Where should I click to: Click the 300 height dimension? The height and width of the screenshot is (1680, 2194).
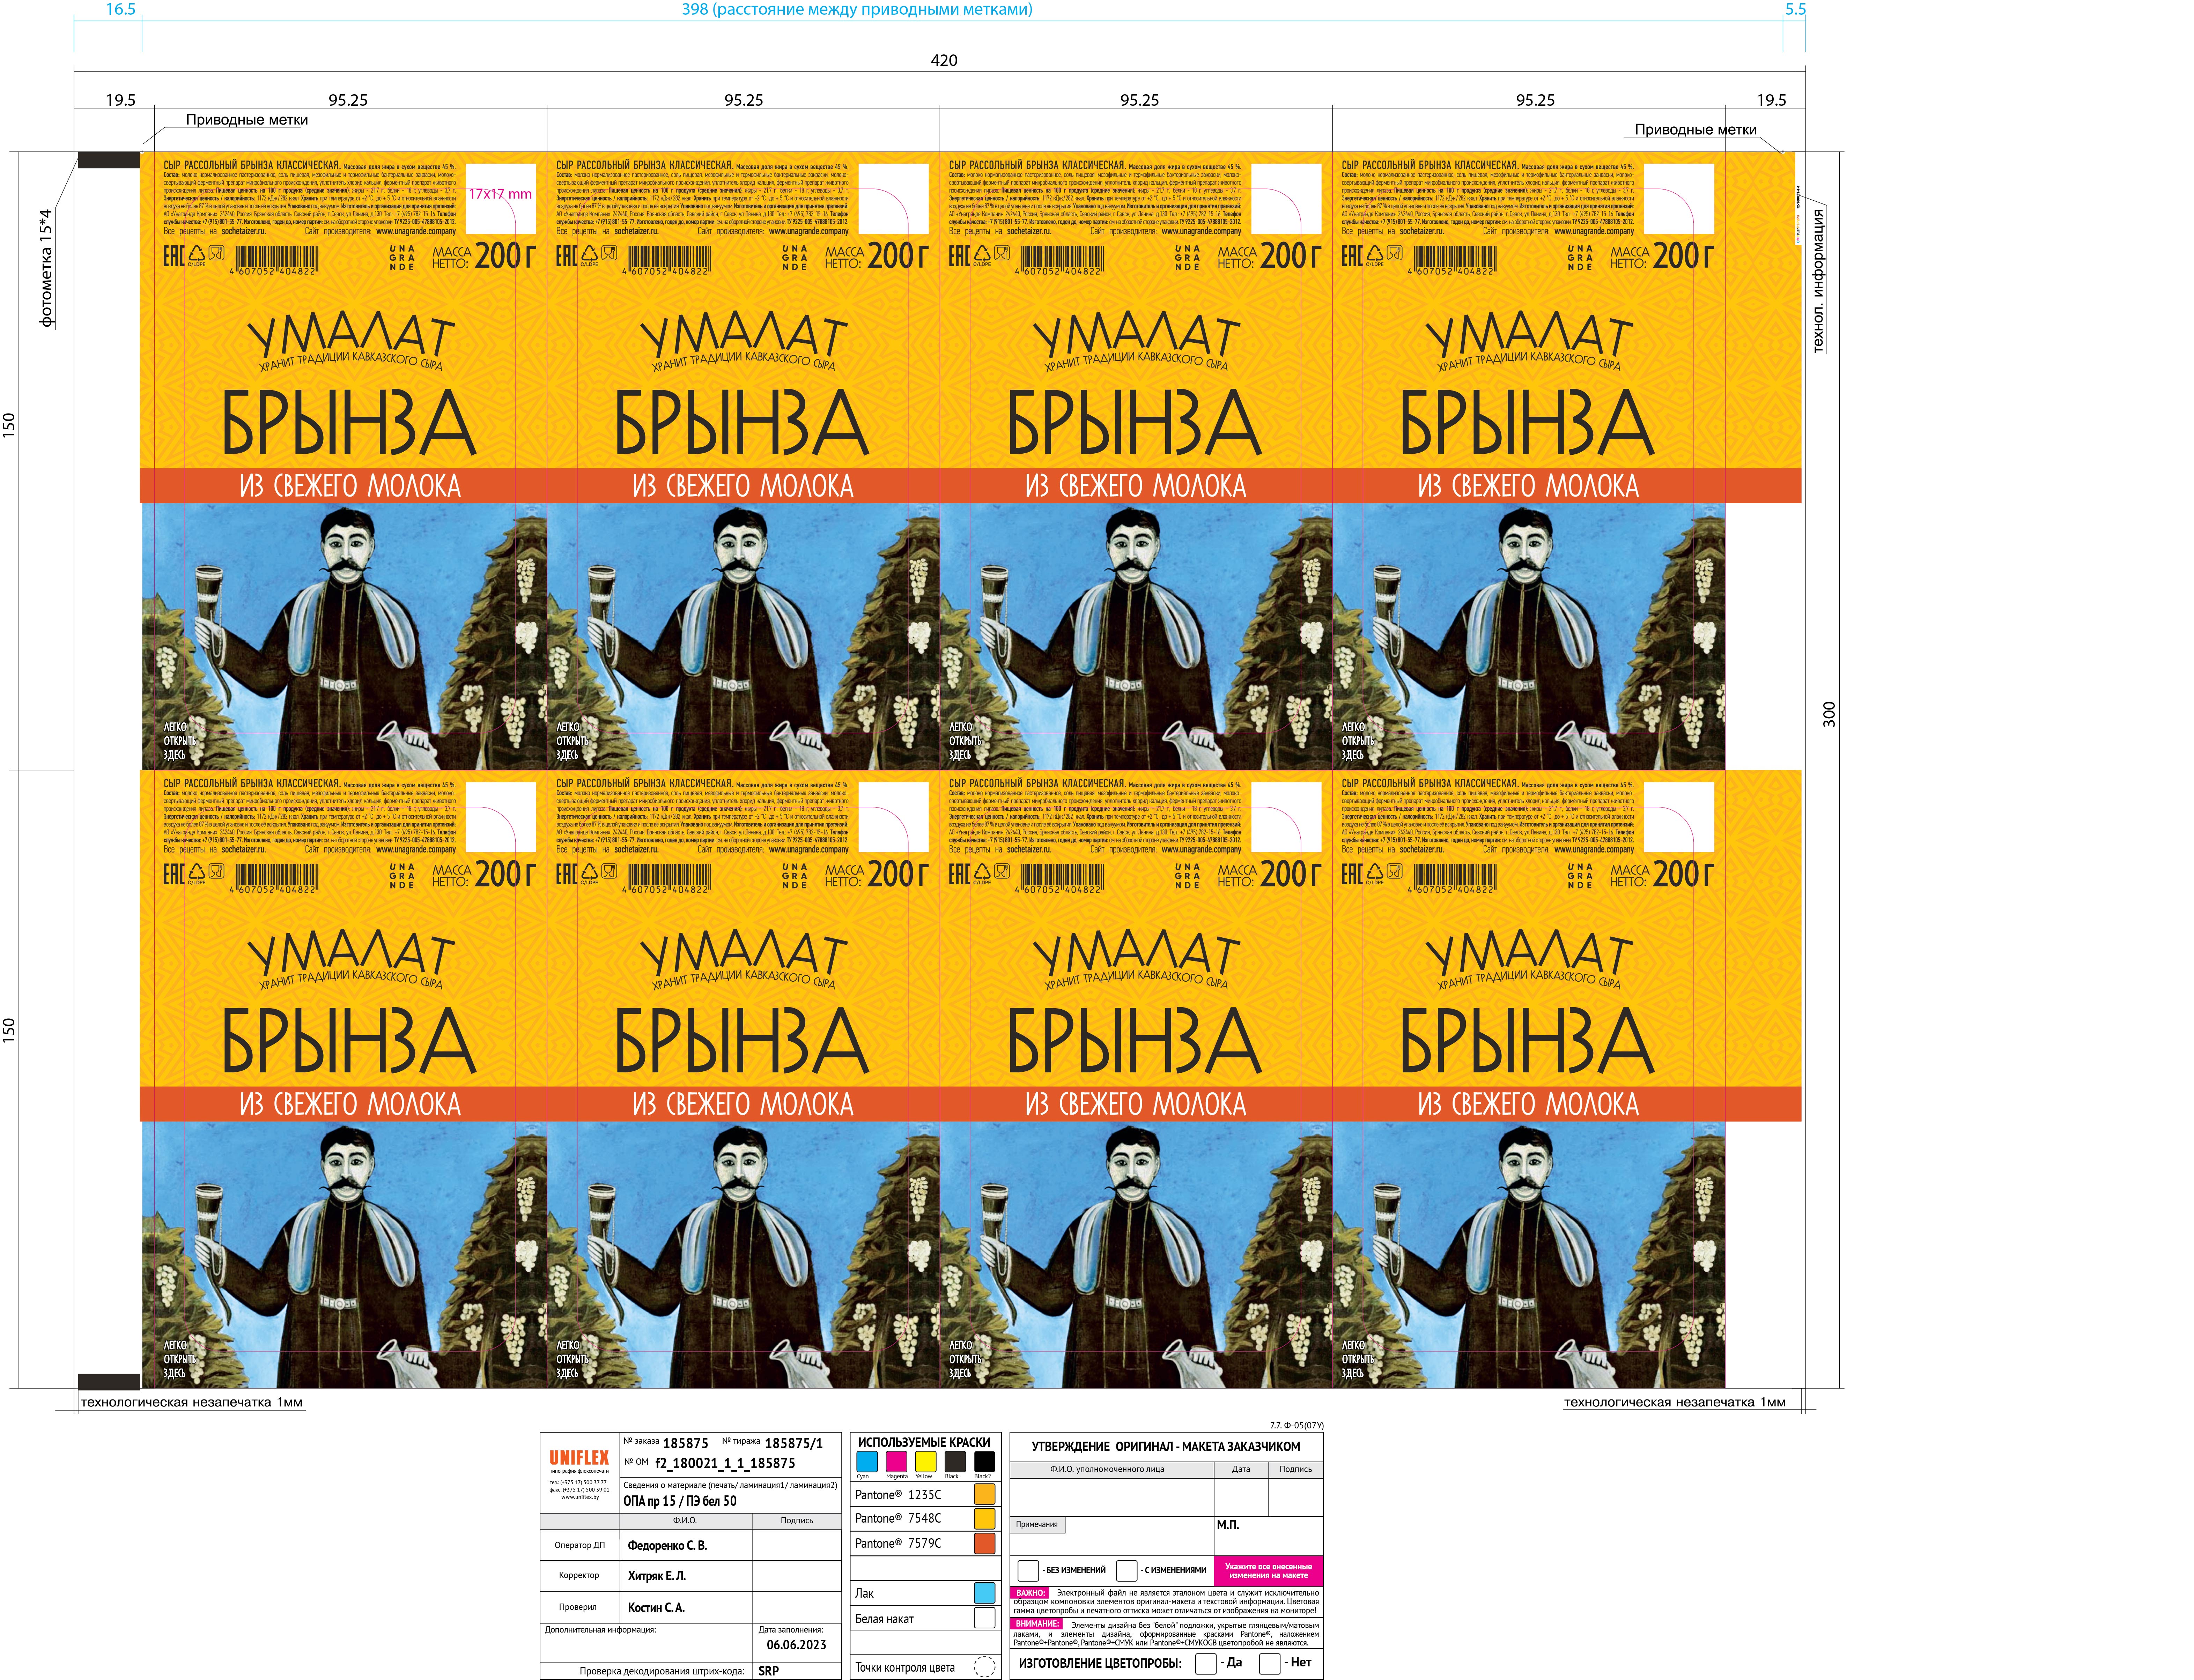coord(1829,714)
